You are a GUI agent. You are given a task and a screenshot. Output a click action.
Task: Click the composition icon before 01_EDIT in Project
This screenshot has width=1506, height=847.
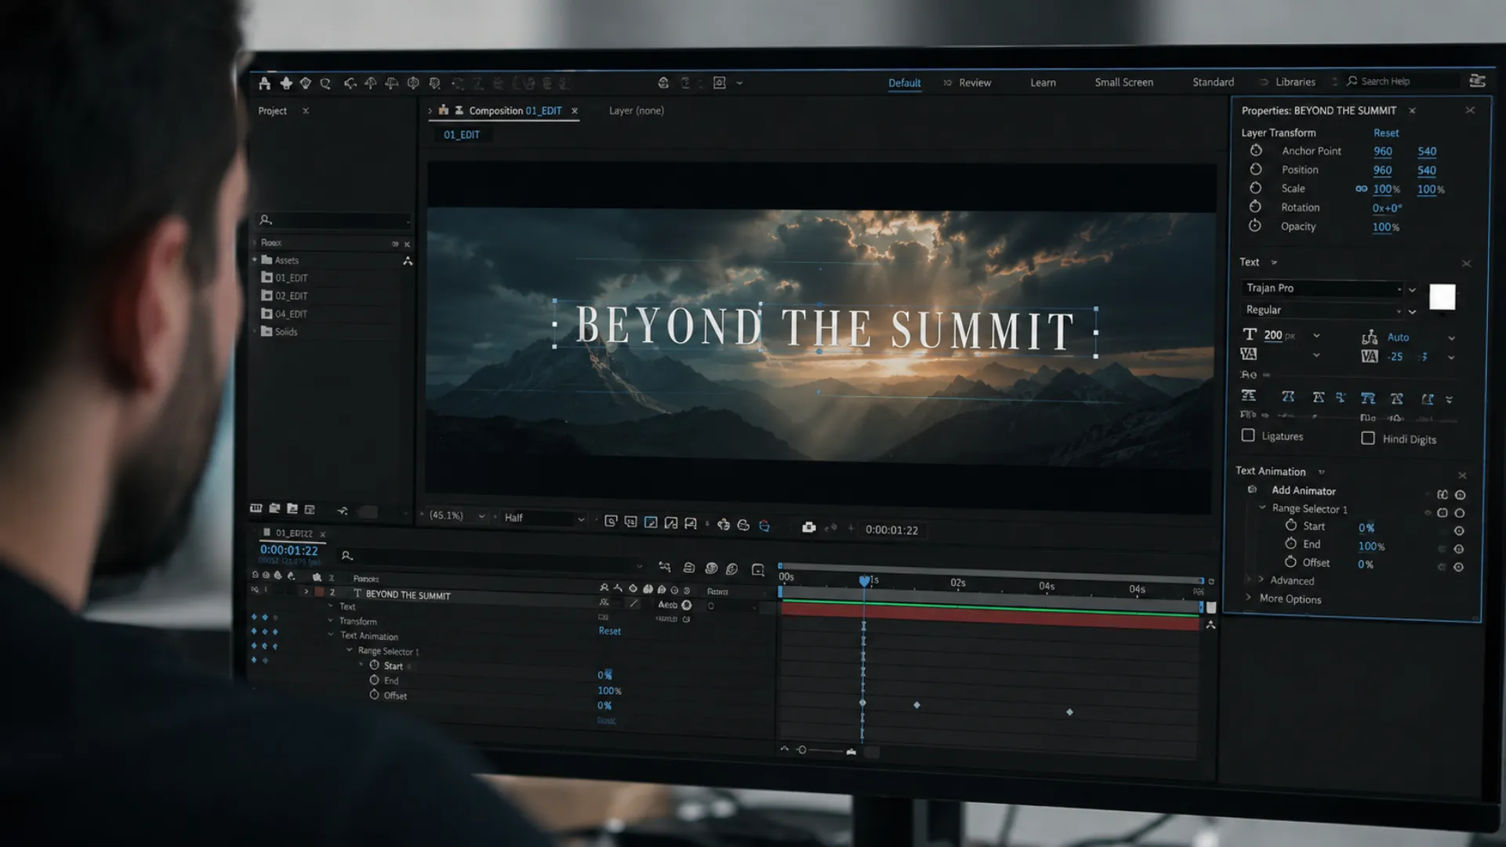[267, 278]
